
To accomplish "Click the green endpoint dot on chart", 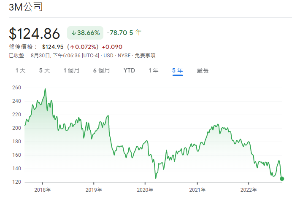I will click(x=282, y=179).
